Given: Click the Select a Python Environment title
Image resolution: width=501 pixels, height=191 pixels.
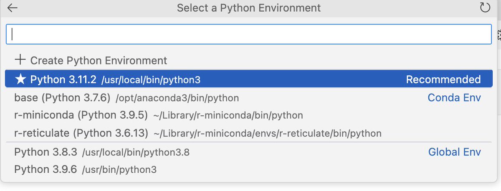Looking at the screenshot, I should [x=249, y=8].
